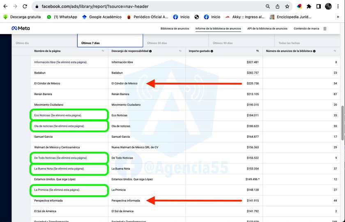This screenshot has height=222, width=345.
Task: Switch to the Últimos 30 días tab
Action: [x=176, y=41]
